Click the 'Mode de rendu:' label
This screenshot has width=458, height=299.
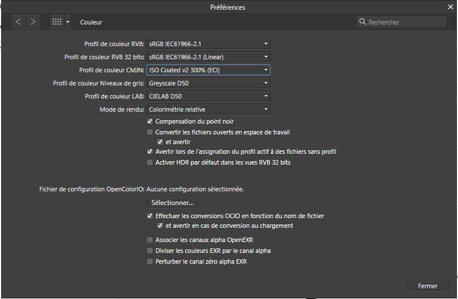(x=122, y=109)
